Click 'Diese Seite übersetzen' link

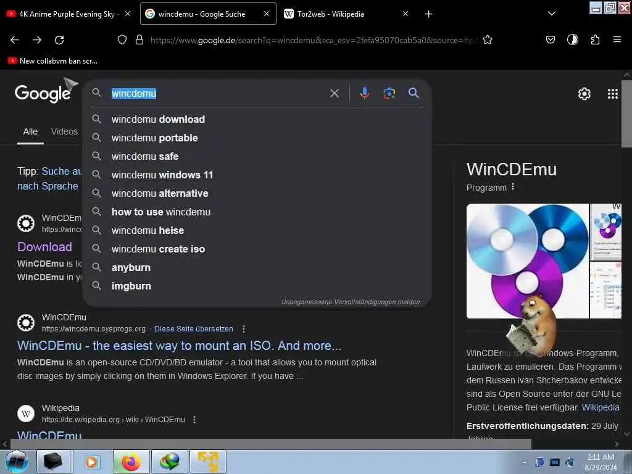pos(193,329)
